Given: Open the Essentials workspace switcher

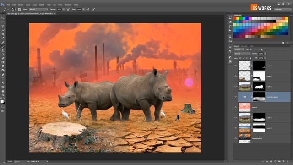Looking at the screenshot, I should coord(282,9).
